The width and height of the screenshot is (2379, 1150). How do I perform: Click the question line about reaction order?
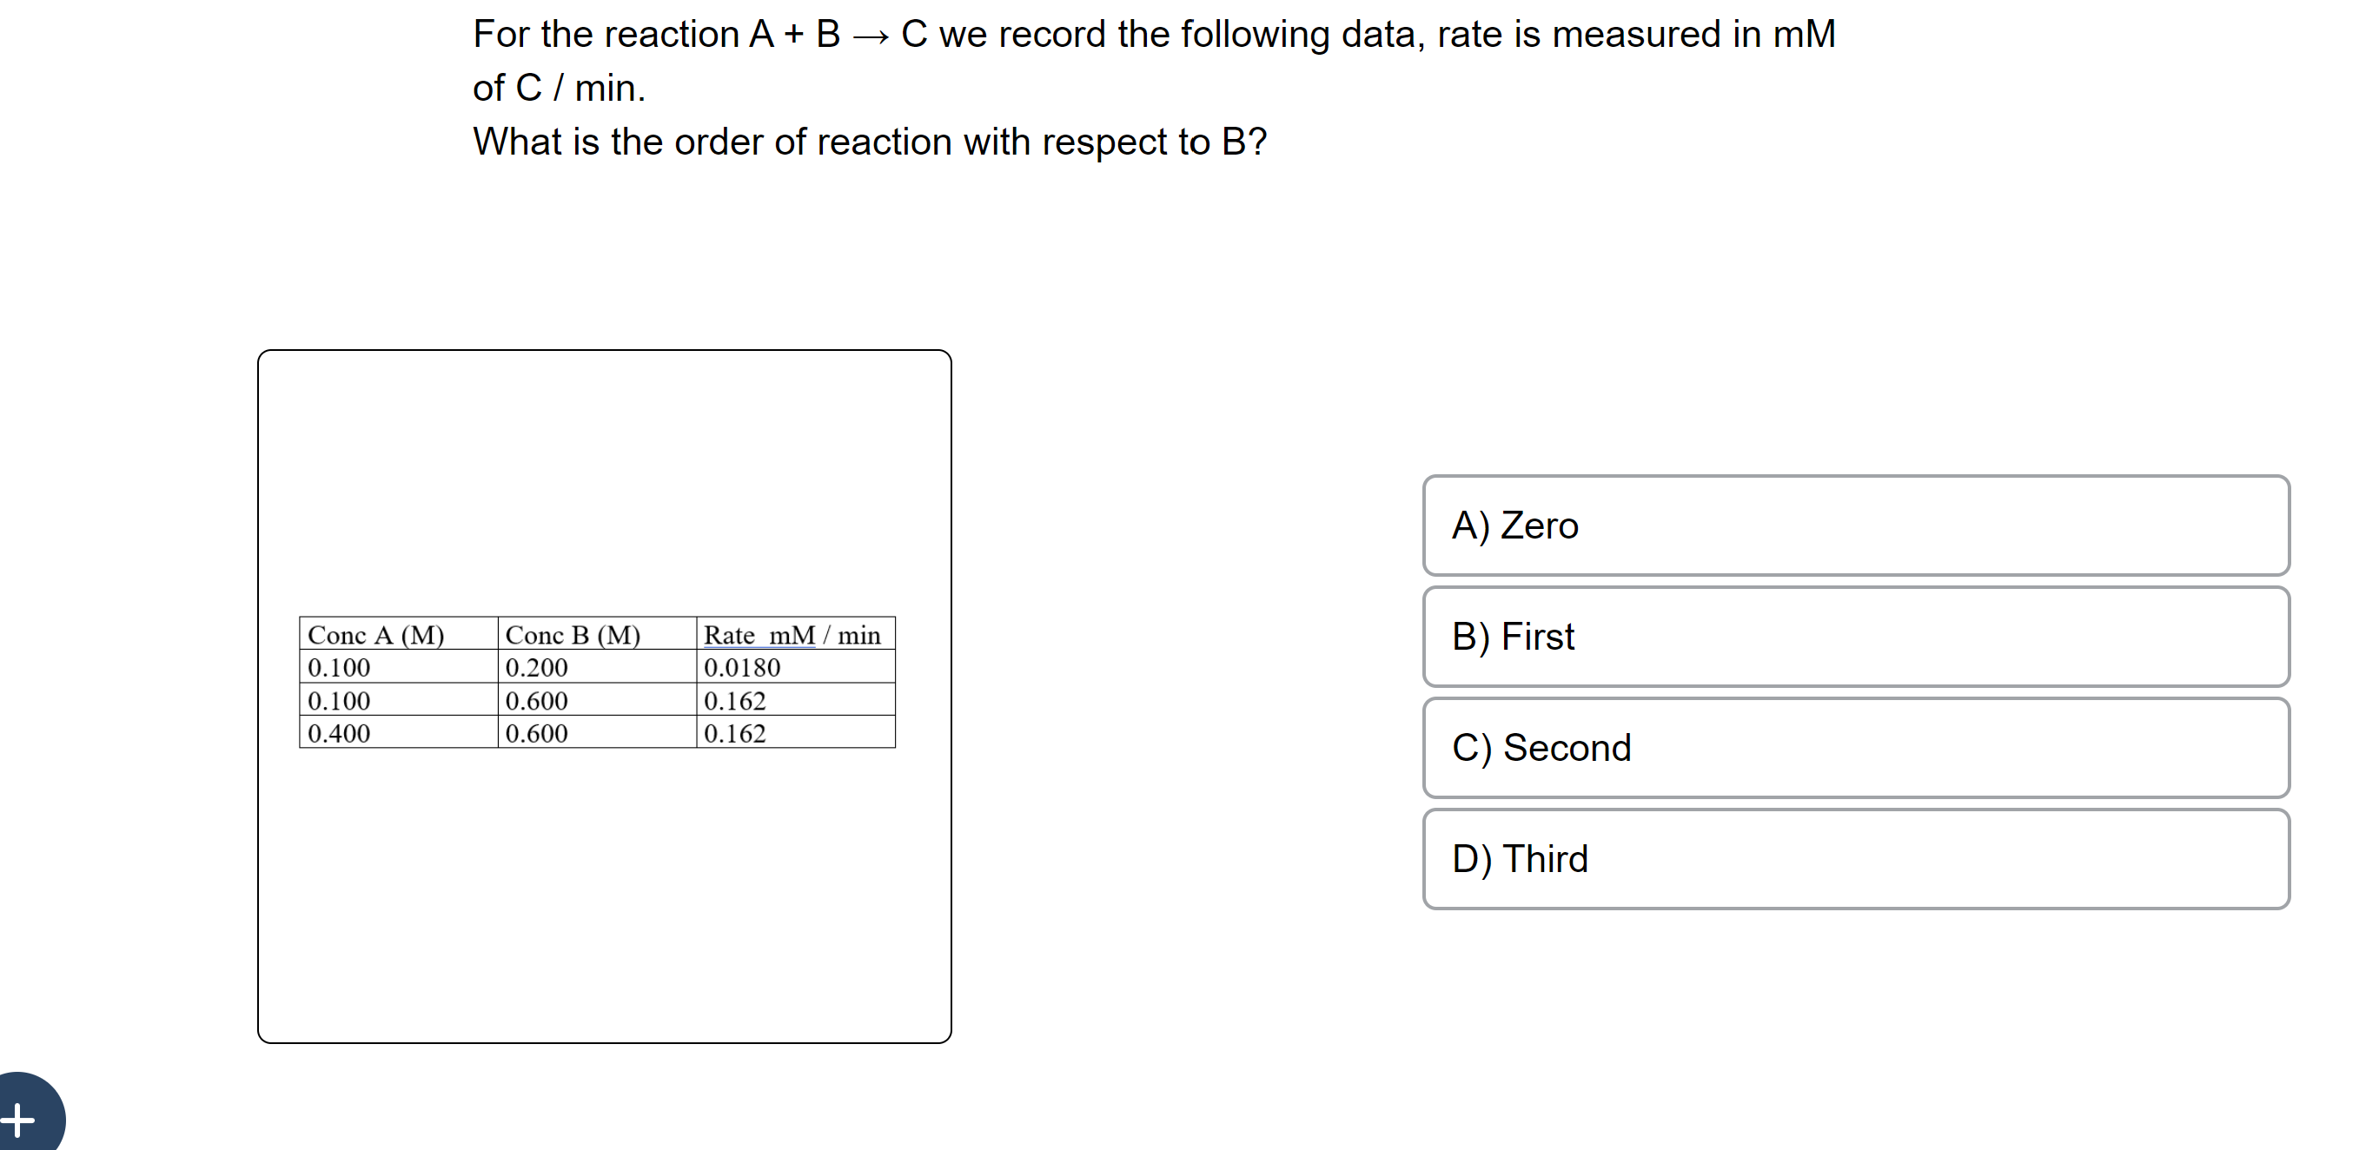869,142
